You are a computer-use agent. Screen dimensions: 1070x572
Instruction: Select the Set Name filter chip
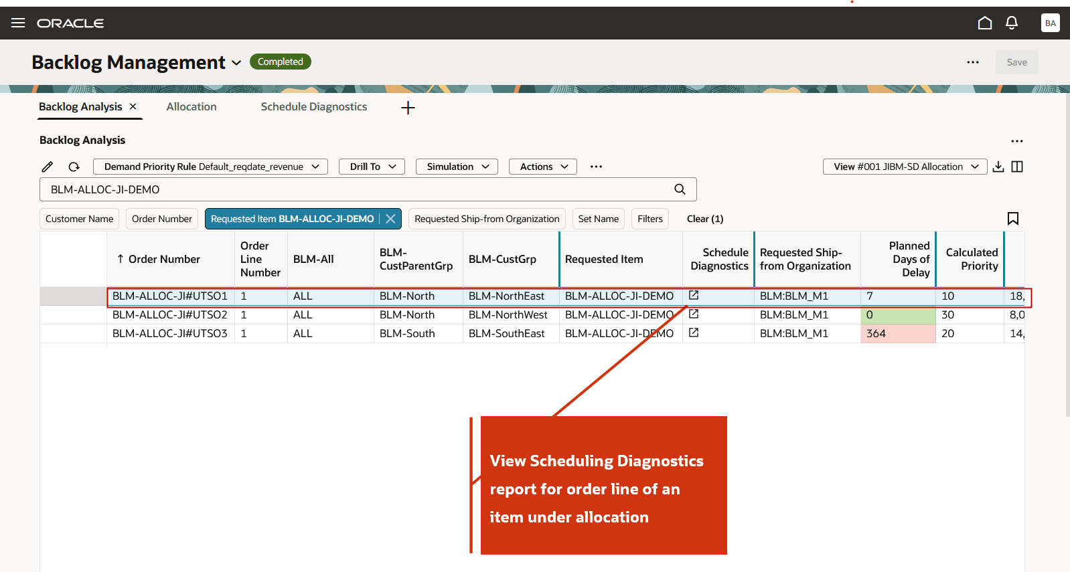click(599, 219)
